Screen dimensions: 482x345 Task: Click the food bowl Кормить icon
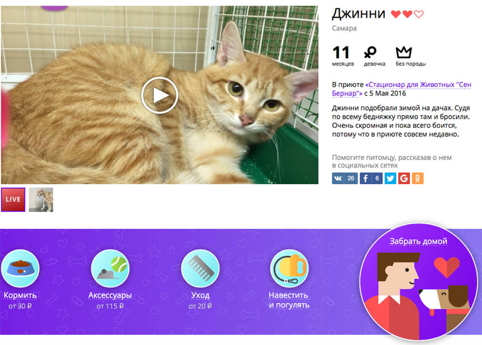pyautogui.click(x=20, y=268)
